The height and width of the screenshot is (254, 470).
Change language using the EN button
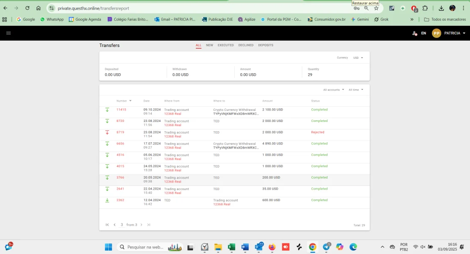click(423, 33)
